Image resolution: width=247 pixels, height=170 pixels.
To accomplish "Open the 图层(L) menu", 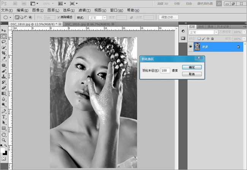I will [x=53, y=10].
